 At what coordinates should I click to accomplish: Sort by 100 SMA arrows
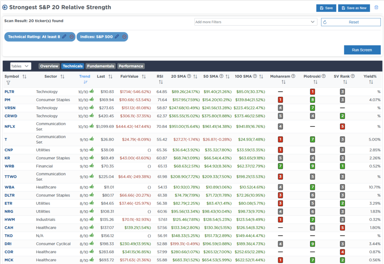tap(261, 76)
